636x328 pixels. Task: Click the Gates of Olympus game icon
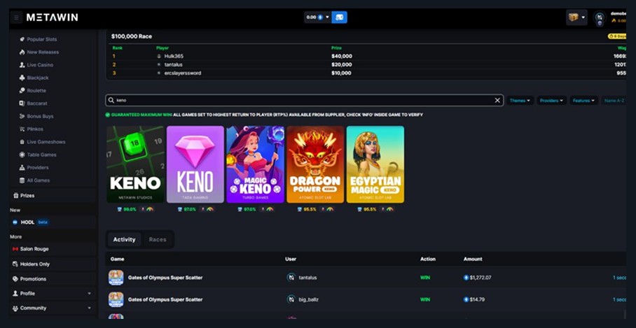(116, 278)
